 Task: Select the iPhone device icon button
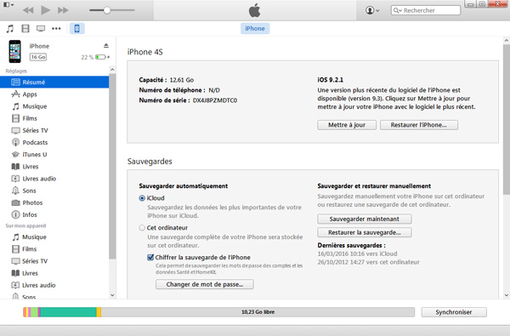(x=77, y=29)
